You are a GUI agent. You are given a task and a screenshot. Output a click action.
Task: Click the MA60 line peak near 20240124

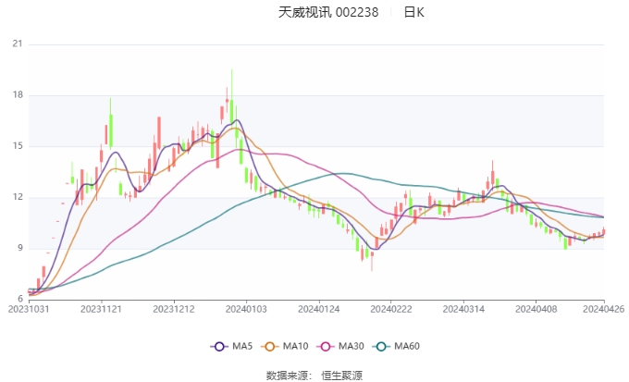[x=343, y=173]
